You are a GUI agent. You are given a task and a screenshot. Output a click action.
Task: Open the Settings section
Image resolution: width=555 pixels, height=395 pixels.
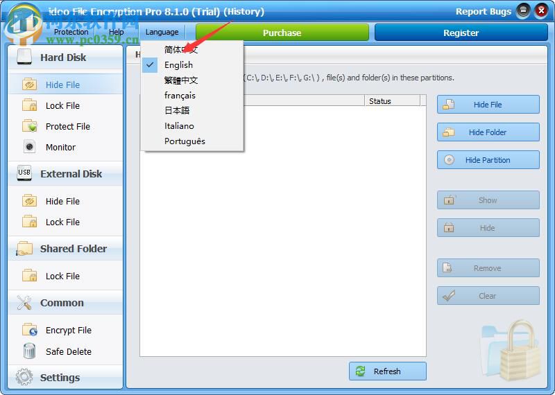tap(65, 377)
